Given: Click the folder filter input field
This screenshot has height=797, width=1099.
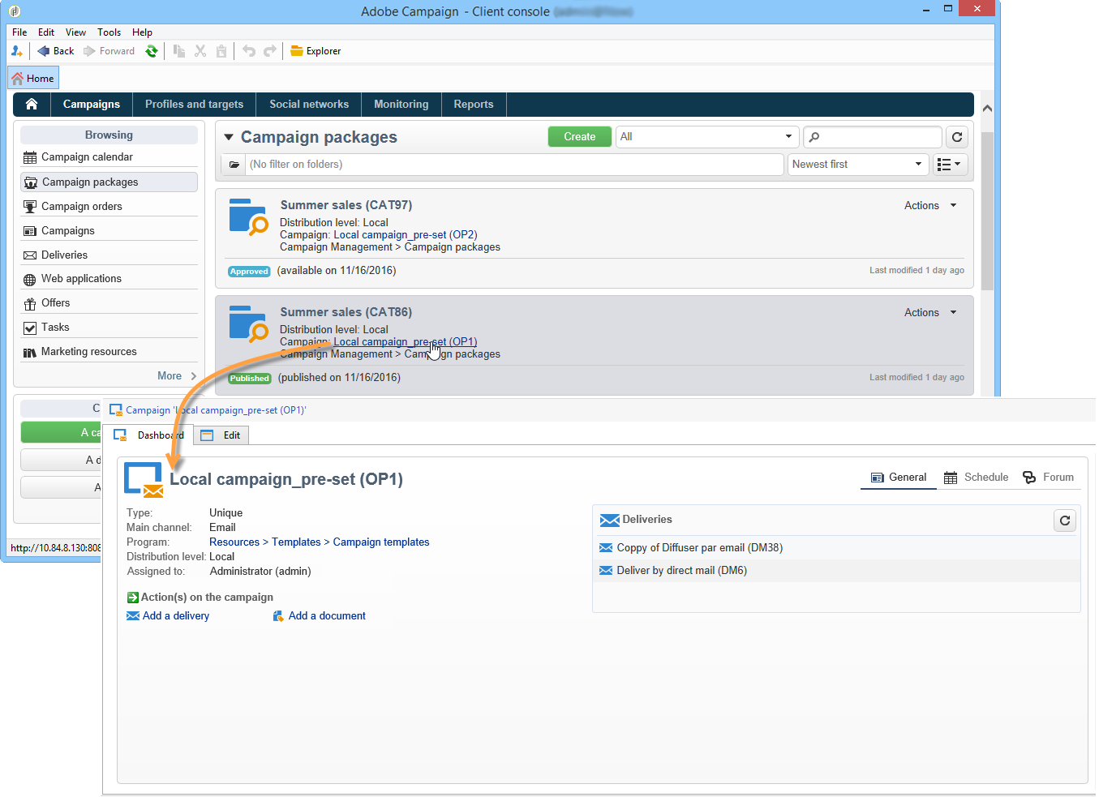Looking at the screenshot, I should coord(514,165).
